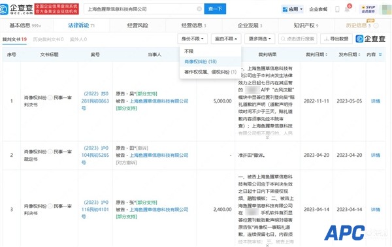Viewport: 392px width, 247px height.
Task: Click the info icon next to 历史信息
Action: pyautogui.click(x=376, y=25)
